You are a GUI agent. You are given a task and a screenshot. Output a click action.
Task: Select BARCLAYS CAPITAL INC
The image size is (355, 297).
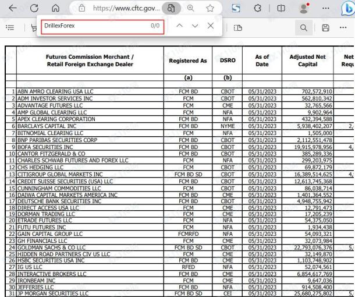click(47, 126)
